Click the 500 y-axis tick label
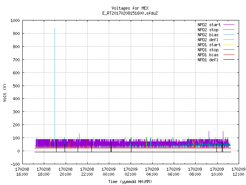 [16, 86]
